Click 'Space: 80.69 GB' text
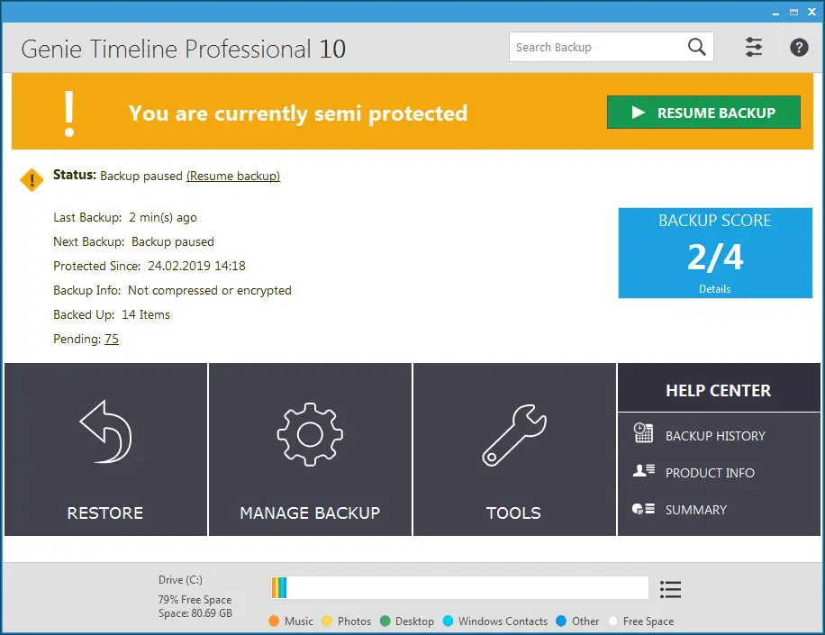 pyautogui.click(x=195, y=612)
